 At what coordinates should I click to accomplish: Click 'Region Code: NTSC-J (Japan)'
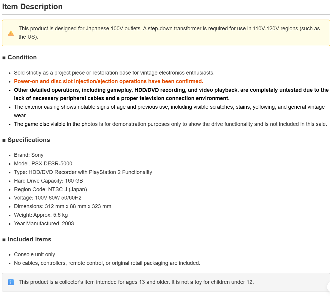click(x=51, y=189)
